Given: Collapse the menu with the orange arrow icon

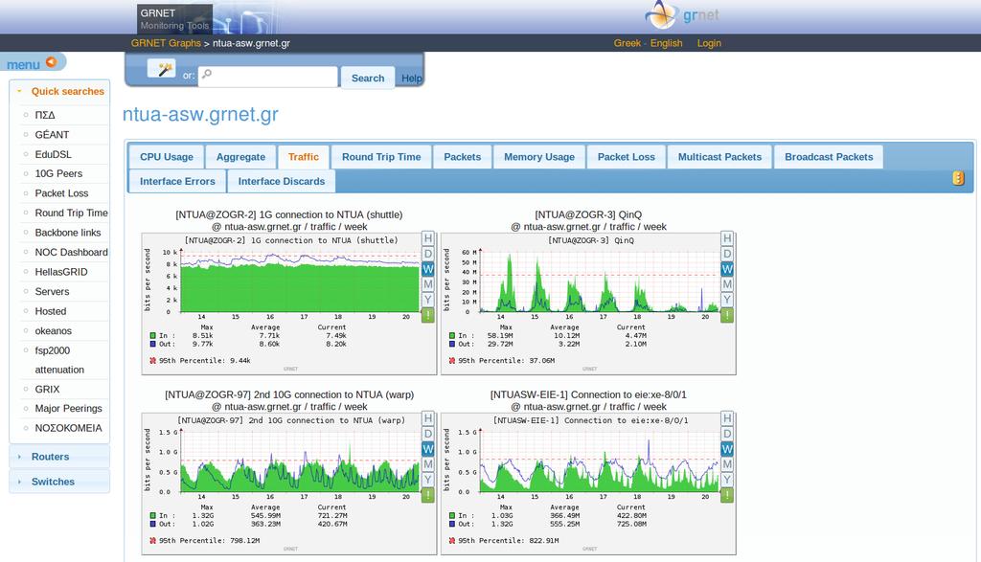Looking at the screenshot, I should tap(52, 62).
